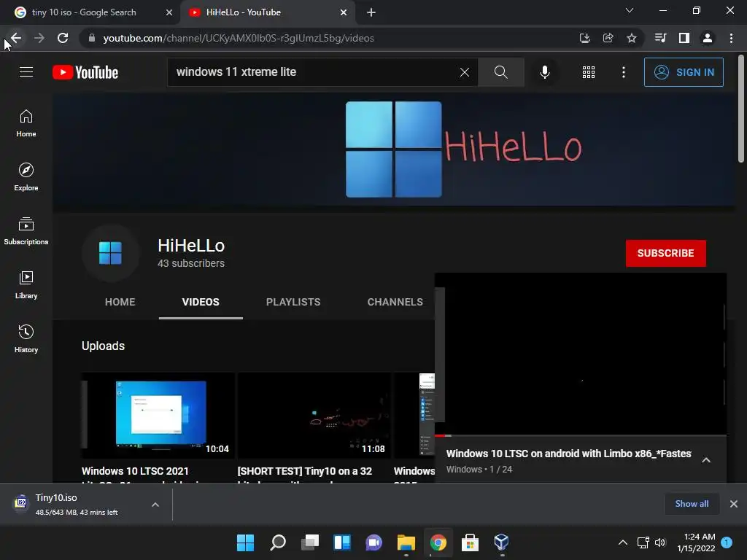The image size is (747, 560).
Task: Select the VIDEOS tab
Action: coord(201,302)
